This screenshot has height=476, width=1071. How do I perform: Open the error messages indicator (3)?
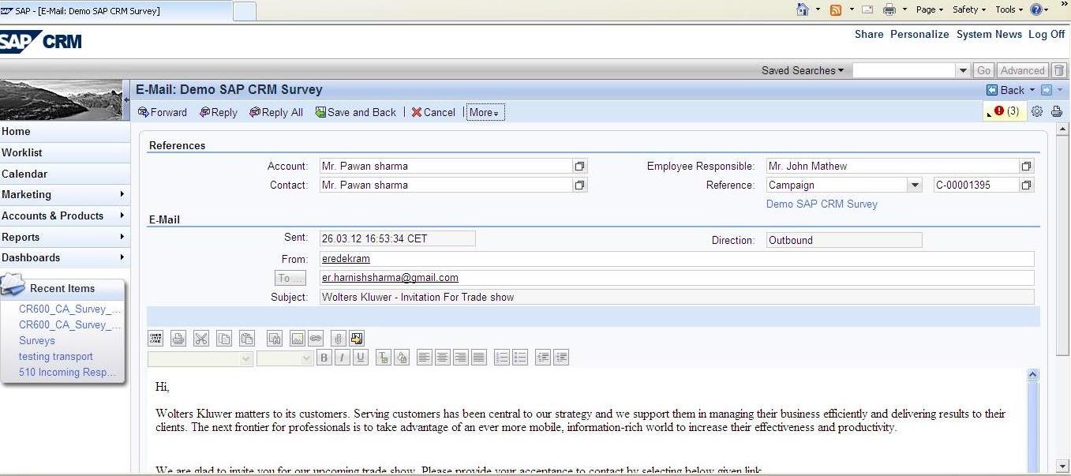click(1005, 111)
